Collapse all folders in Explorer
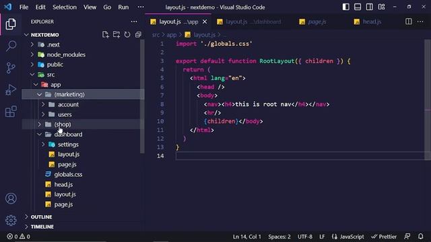Viewport: 431px width, 242px height. [138, 34]
